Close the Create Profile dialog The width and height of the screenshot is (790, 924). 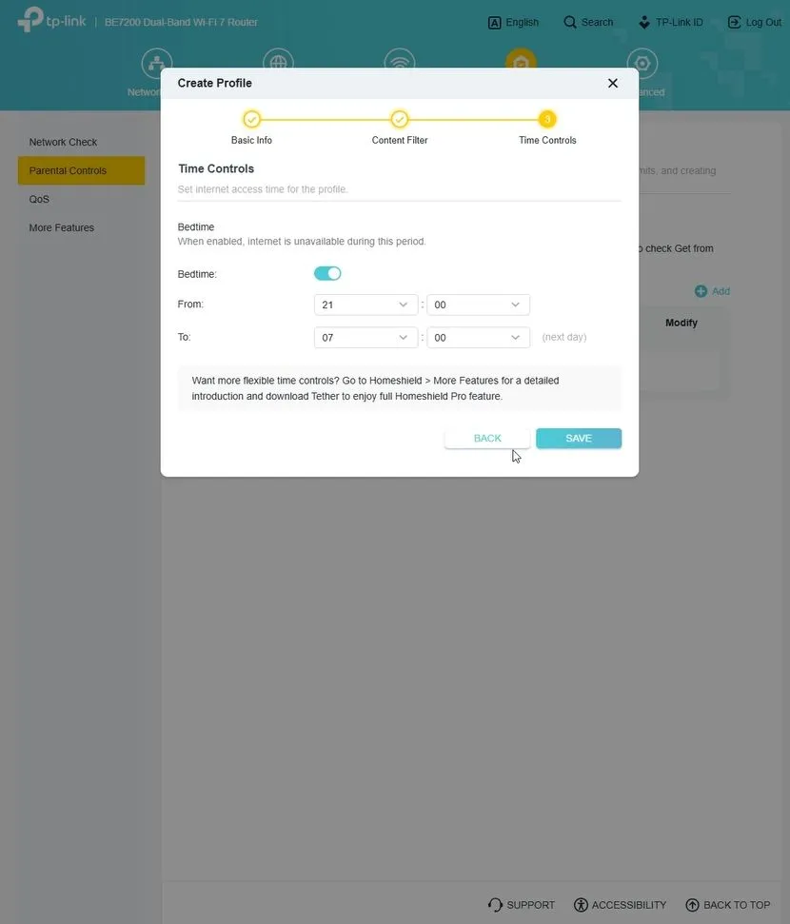pyautogui.click(x=613, y=83)
